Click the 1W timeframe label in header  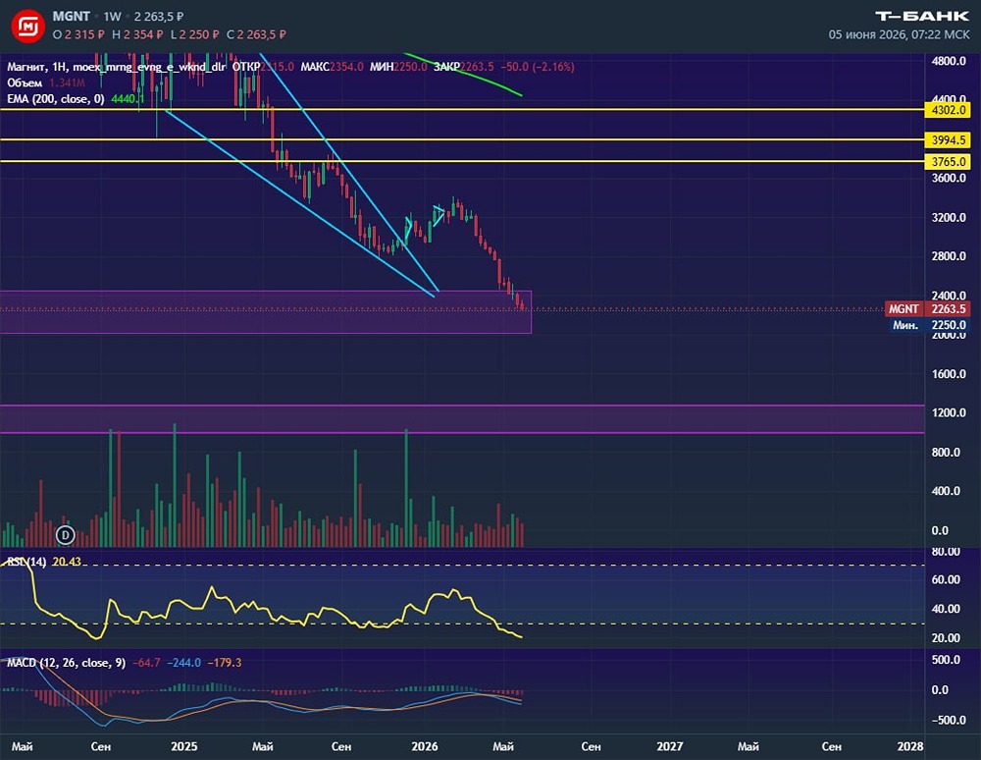point(113,17)
